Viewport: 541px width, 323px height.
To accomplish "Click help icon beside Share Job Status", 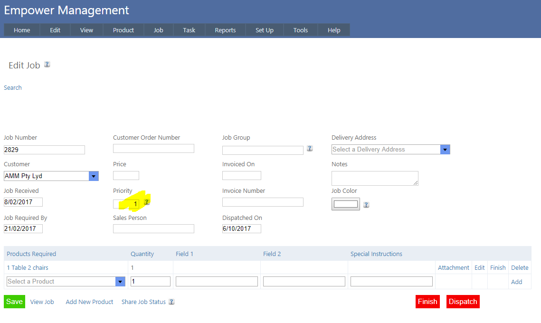I will pos(171,302).
